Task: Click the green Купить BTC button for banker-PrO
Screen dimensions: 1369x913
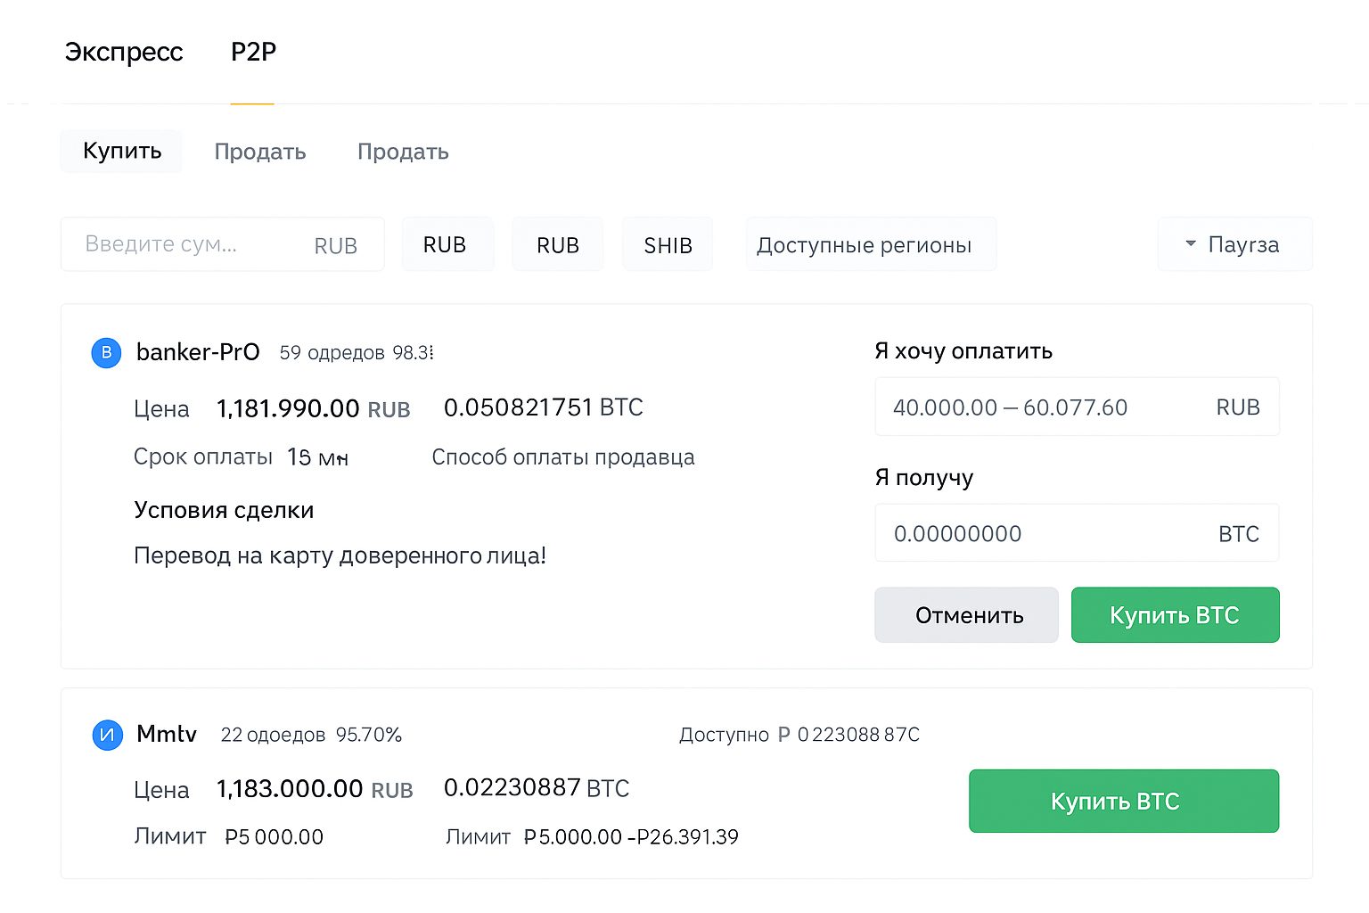Action: click(1175, 614)
